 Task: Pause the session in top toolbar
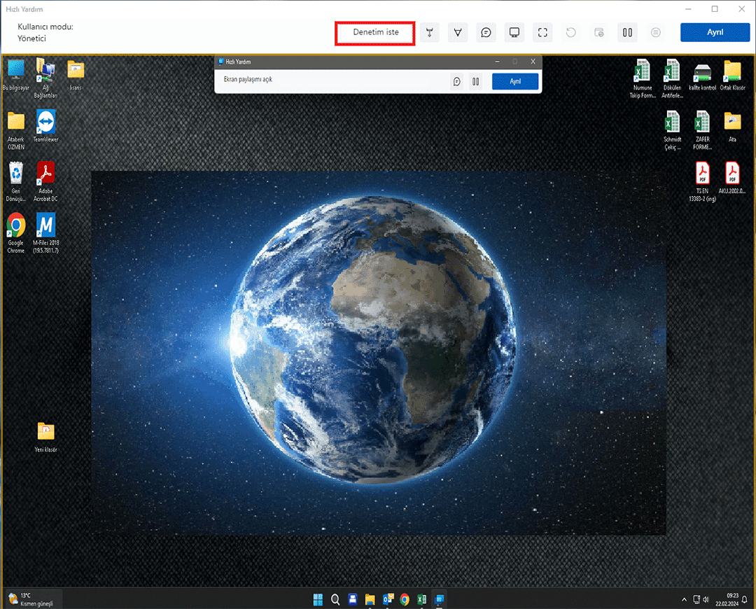click(x=627, y=33)
